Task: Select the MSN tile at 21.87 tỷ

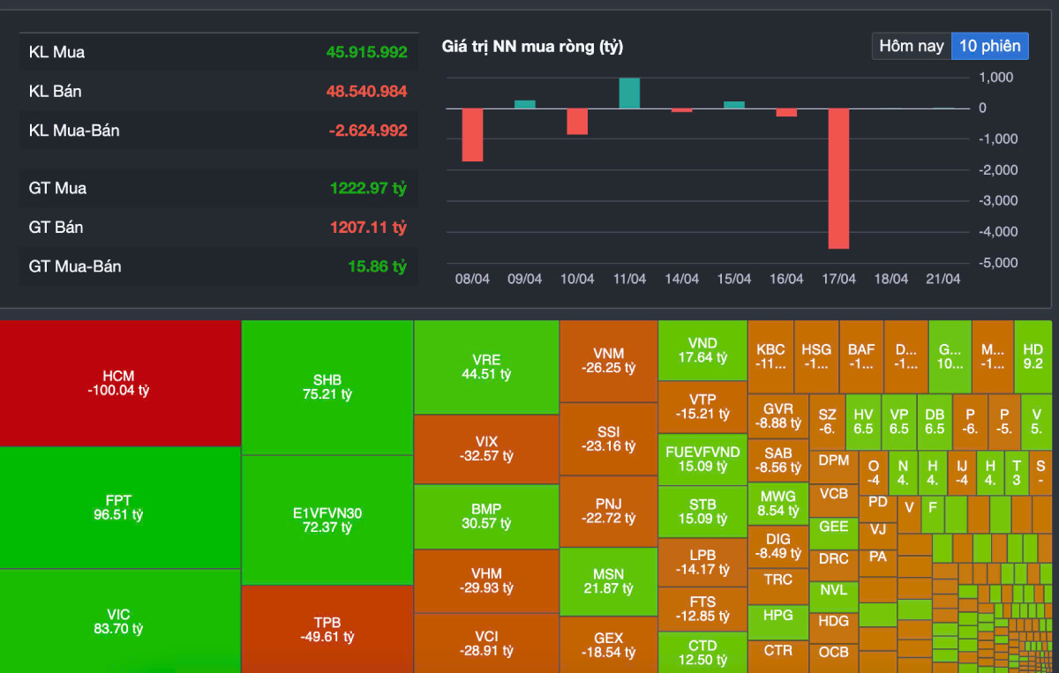Action: click(x=608, y=581)
